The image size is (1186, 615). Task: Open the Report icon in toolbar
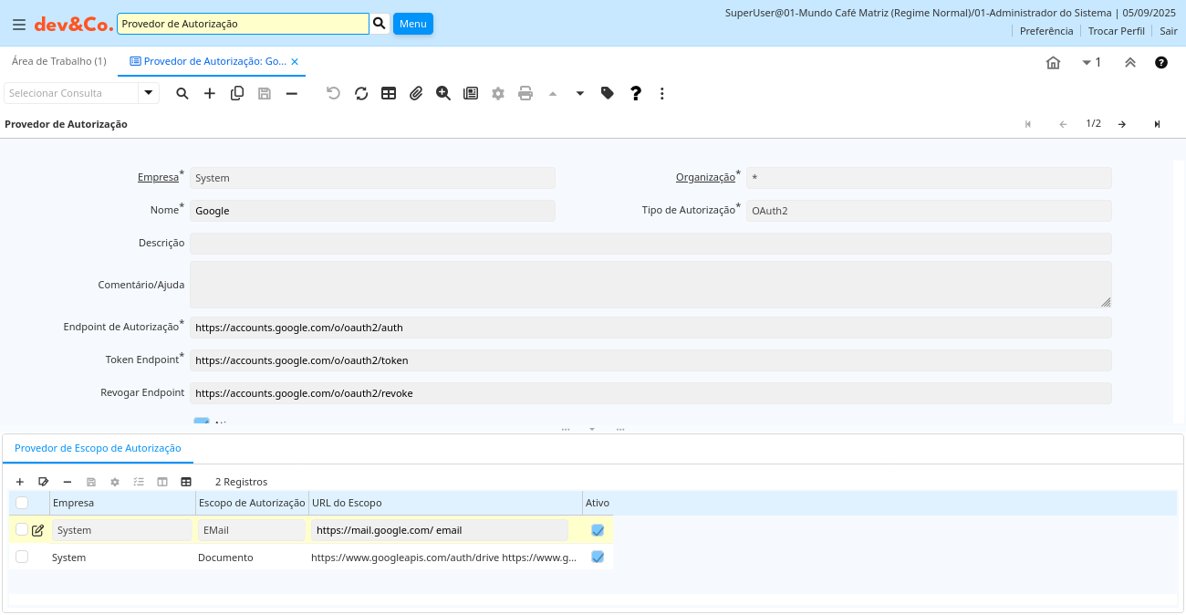[471, 93]
